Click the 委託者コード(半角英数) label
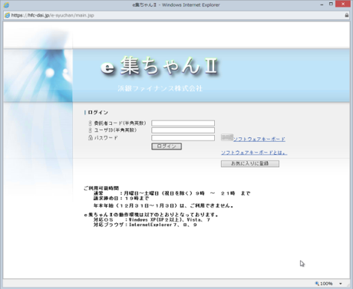This screenshot has height=289, width=353. point(120,123)
